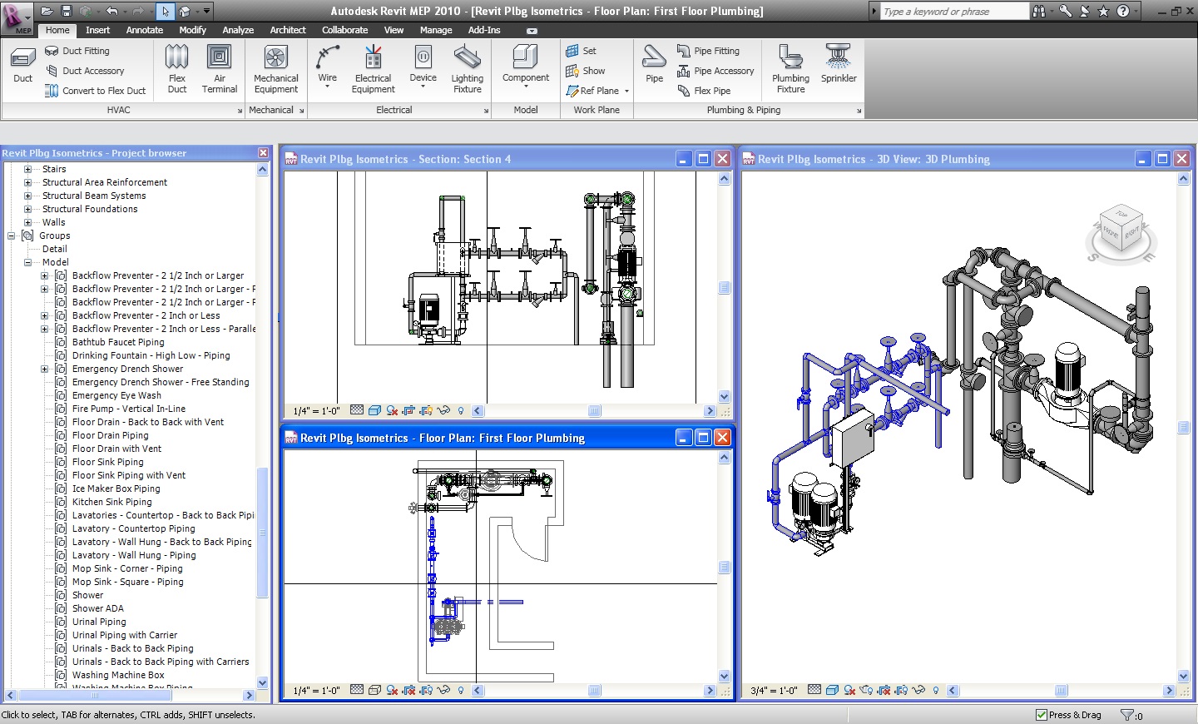The height and width of the screenshot is (724, 1198).
Task: Collapse the Groups tree node
Action: [12, 236]
